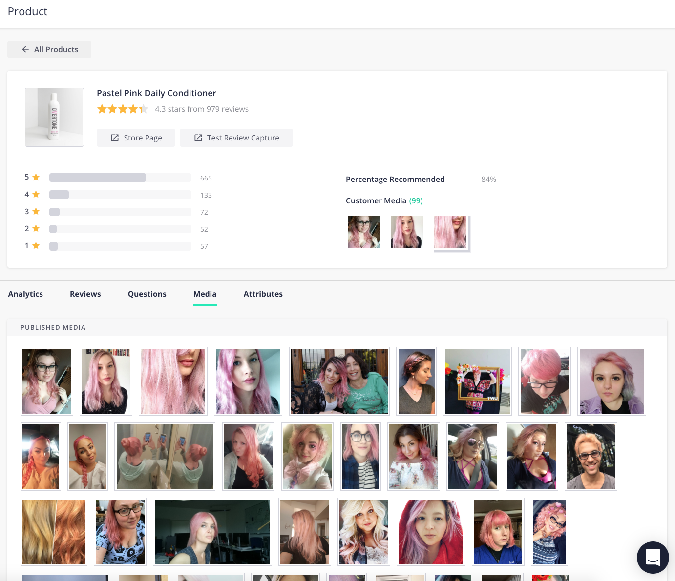Open published photo of hair seen from behind
Screen dimensions: 675x581
tap(305, 532)
